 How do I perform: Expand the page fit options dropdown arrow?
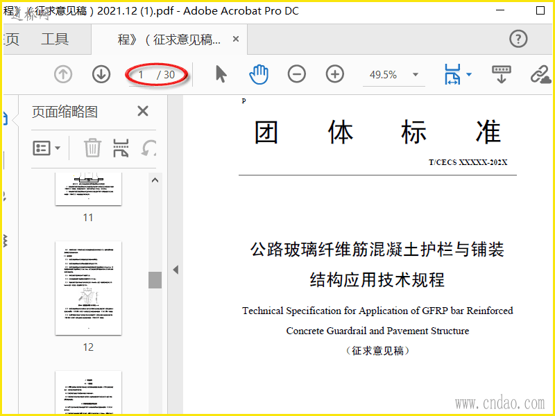pyautogui.click(x=469, y=74)
